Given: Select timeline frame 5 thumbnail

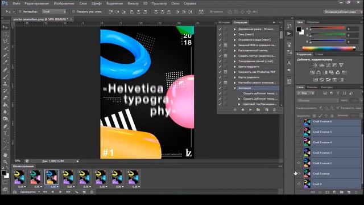Looking at the screenshot, I should click(84, 177).
